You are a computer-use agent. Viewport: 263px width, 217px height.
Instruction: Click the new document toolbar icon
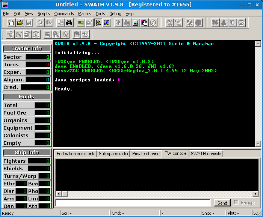coord(11,23)
